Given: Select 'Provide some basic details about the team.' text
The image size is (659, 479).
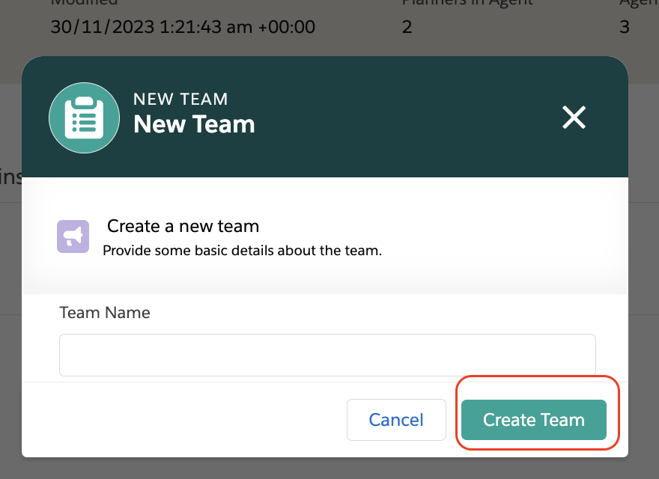Looking at the screenshot, I should click(242, 251).
